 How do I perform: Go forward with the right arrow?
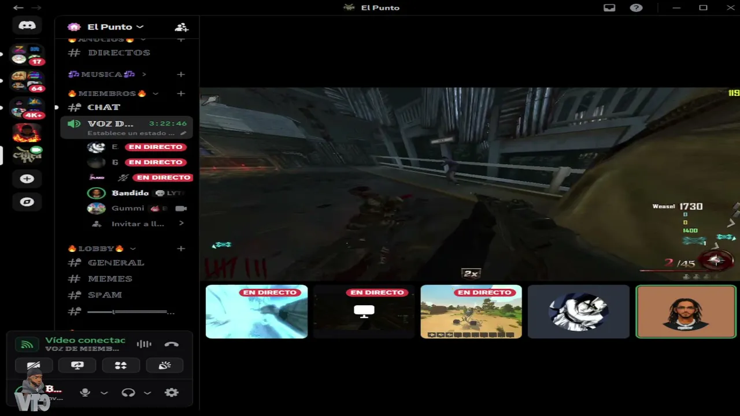tap(36, 8)
